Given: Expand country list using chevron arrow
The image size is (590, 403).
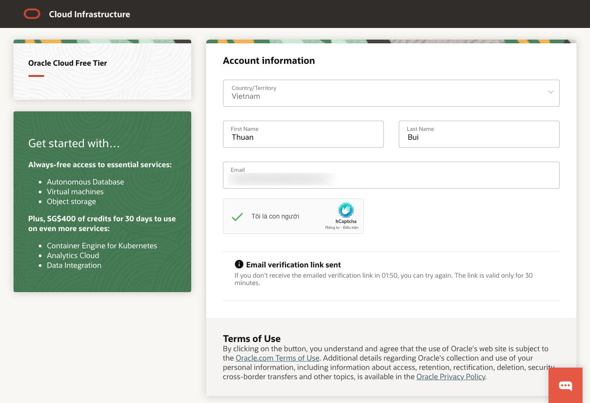Looking at the screenshot, I should pos(550,92).
